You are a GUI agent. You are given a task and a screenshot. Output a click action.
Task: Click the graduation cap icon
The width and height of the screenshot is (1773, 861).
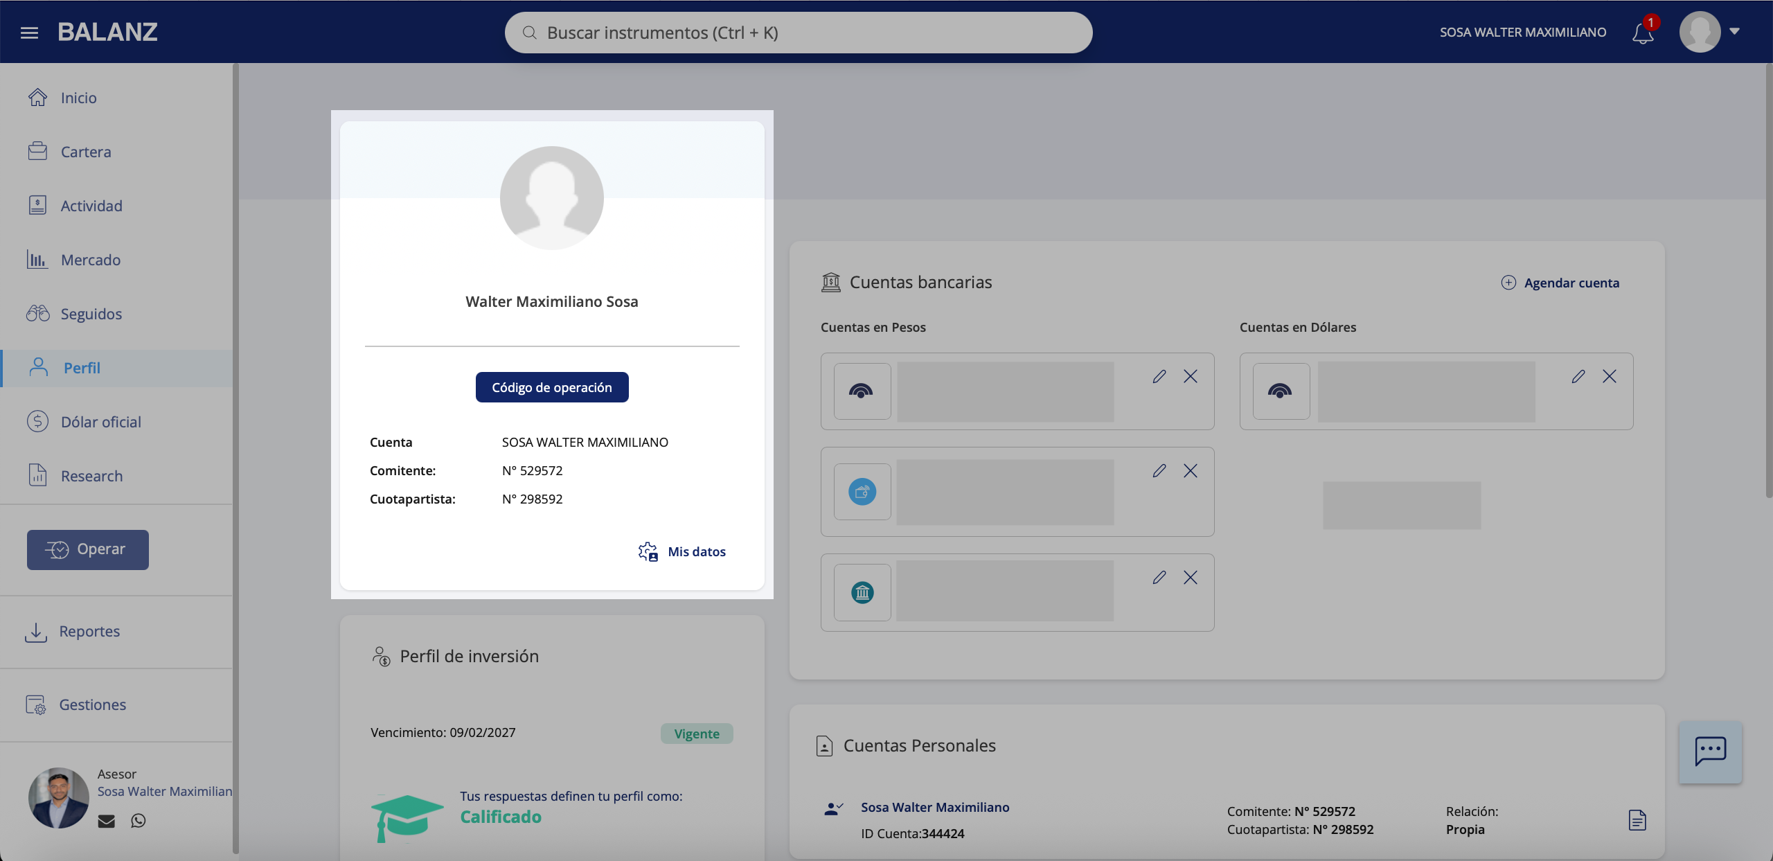pyautogui.click(x=407, y=818)
